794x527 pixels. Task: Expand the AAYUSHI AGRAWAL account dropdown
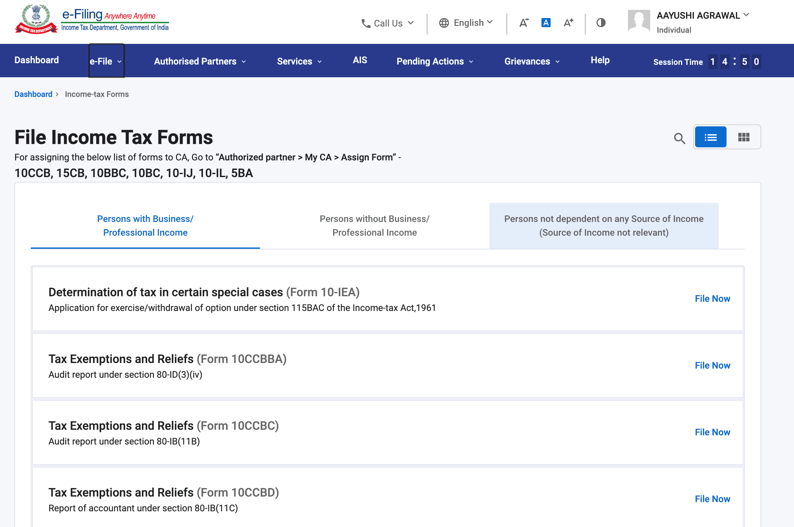click(746, 15)
